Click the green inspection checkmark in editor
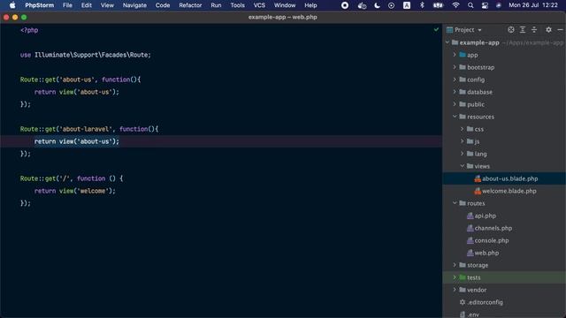 [x=436, y=29]
